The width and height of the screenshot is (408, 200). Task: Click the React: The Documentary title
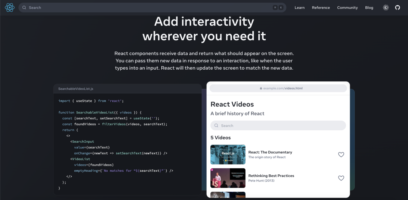coord(270,152)
